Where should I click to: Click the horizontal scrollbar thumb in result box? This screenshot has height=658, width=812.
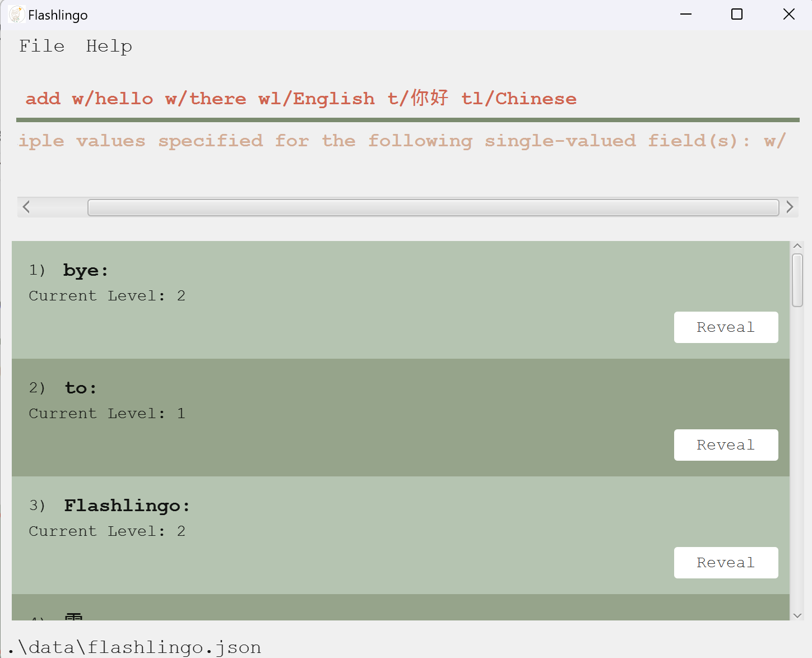[433, 207]
